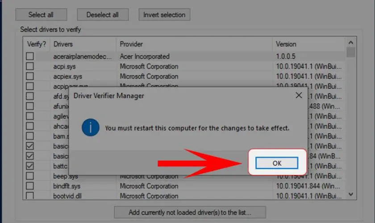Click the Verify? column header
The height and width of the screenshot is (223, 375).
[x=37, y=44]
